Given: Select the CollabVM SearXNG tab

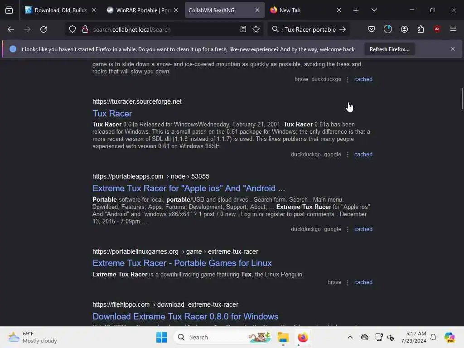Looking at the screenshot, I should point(224,10).
